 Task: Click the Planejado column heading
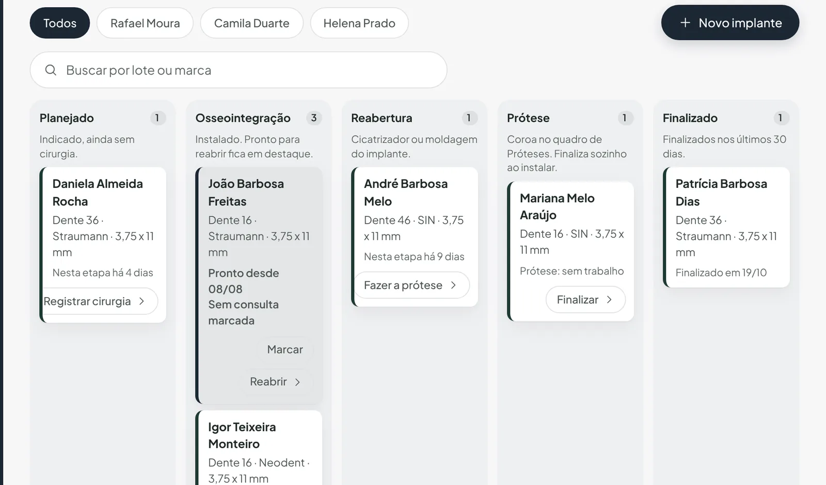click(67, 118)
